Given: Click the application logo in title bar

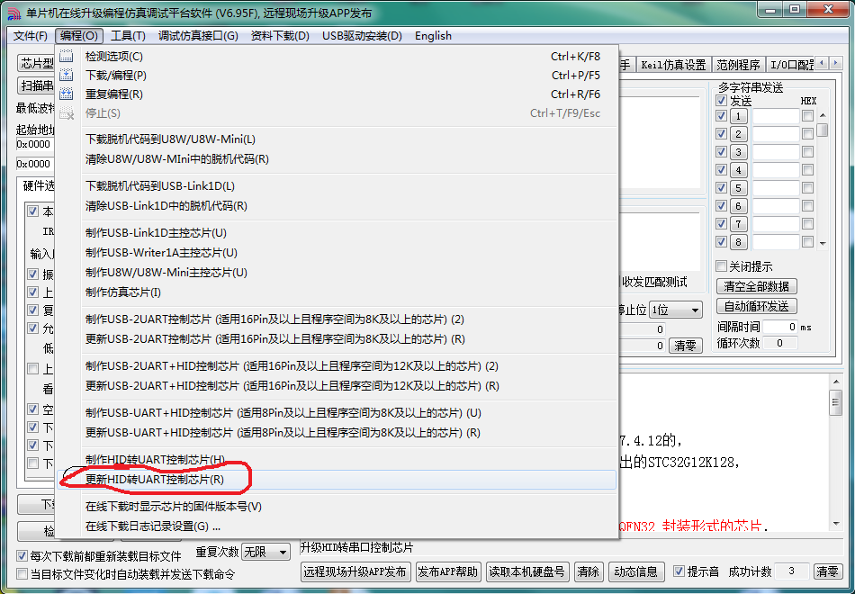Looking at the screenshot, I should click(x=13, y=13).
